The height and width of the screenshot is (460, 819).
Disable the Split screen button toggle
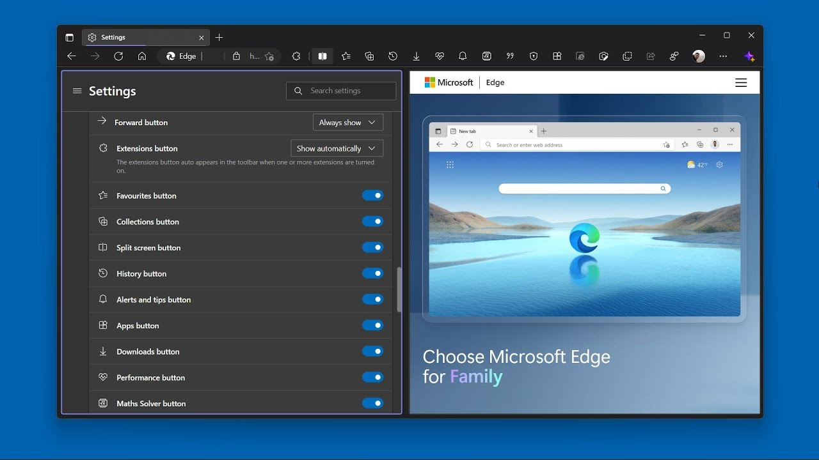[x=372, y=247]
